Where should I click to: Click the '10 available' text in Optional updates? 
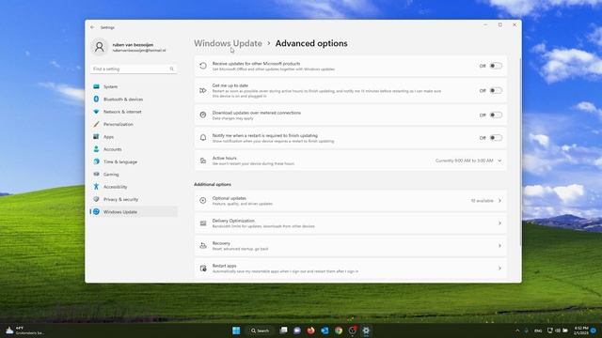pyautogui.click(x=482, y=201)
